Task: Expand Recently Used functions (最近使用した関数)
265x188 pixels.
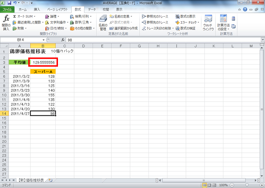Action: (28, 22)
